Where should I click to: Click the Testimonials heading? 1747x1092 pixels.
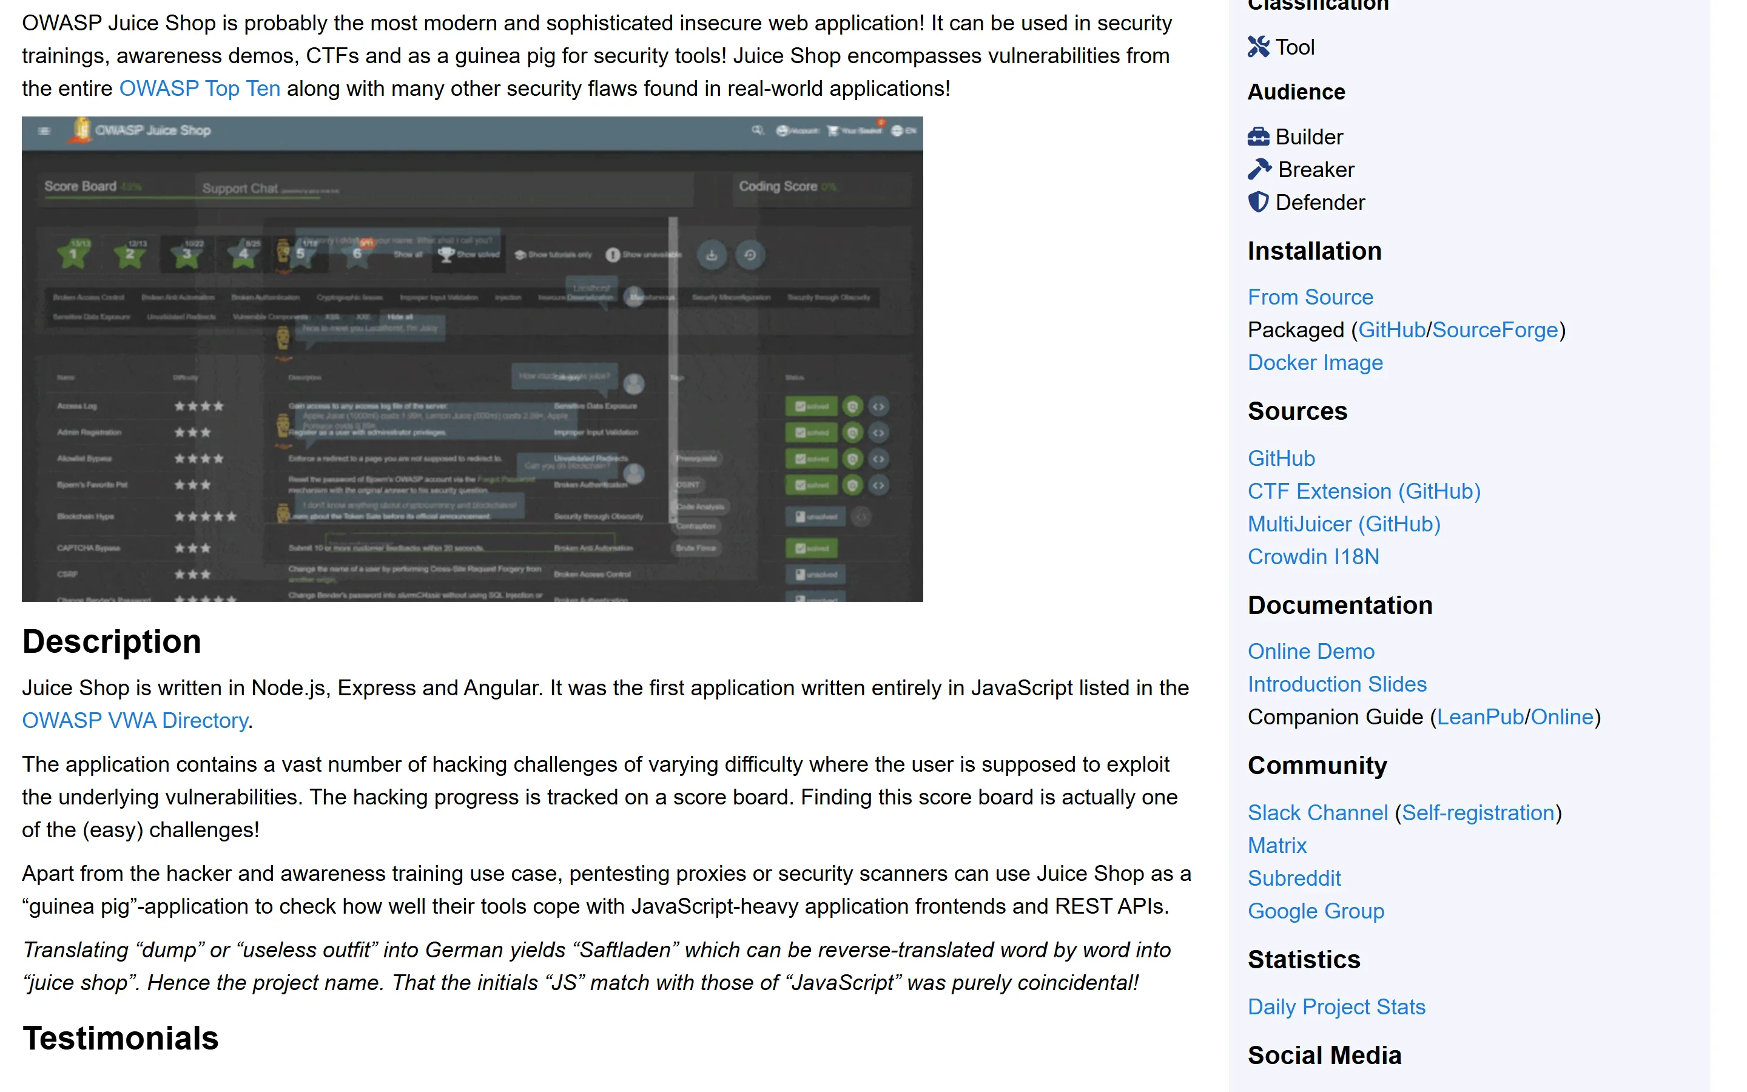pyautogui.click(x=121, y=1038)
